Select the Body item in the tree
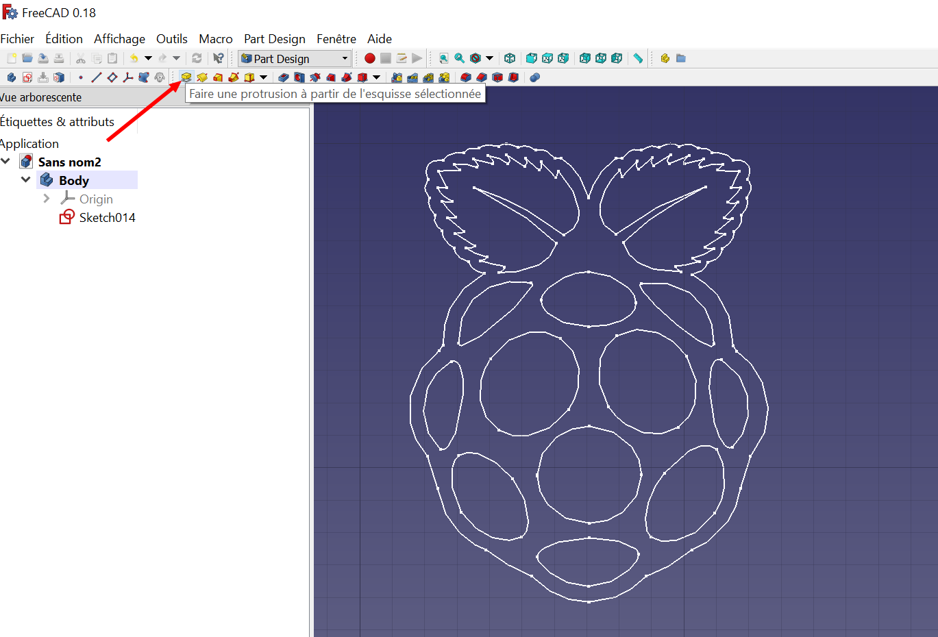 [x=88, y=180]
